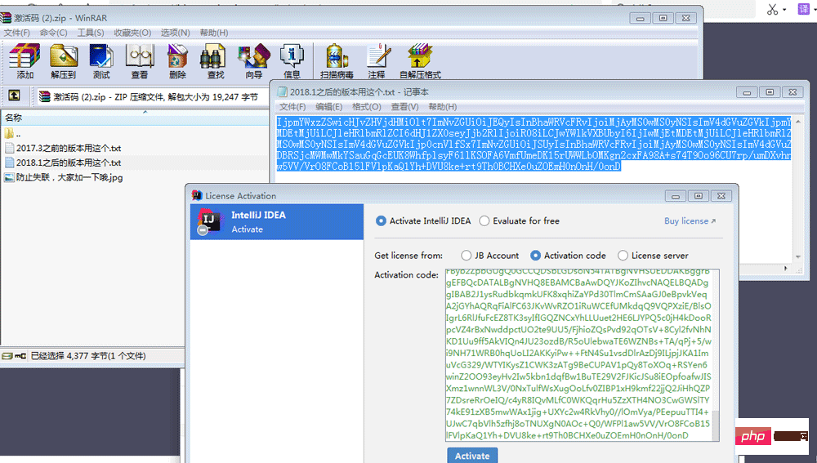The image size is (817, 463).
Task: Open the 帮助(H) menu in WinRAR
Action: [214, 33]
